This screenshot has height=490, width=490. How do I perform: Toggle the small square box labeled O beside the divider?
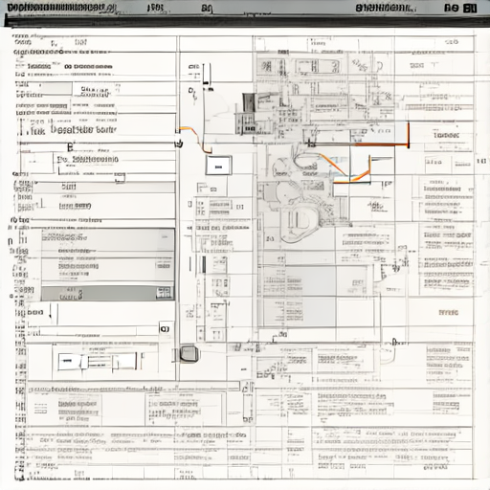click(166, 329)
